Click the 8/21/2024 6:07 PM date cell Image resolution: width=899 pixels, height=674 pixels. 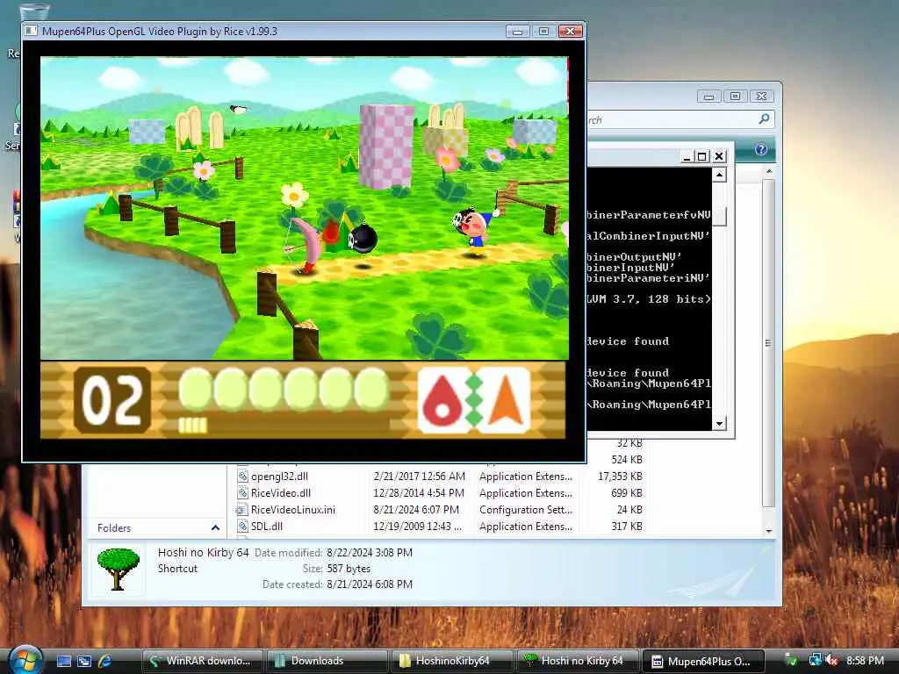click(x=416, y=510)
